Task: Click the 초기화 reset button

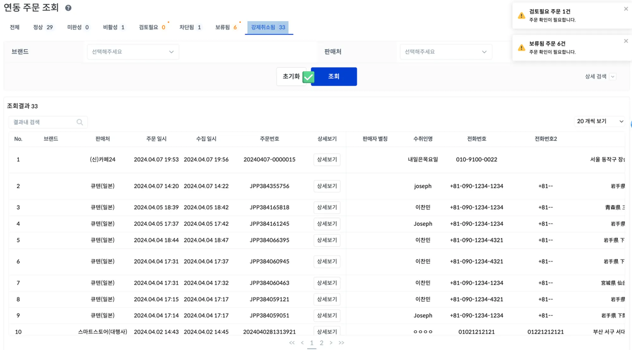Action: pos(291,76)
